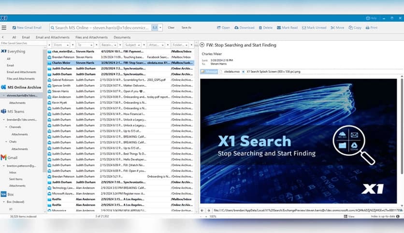Select the Microsoft Azure email row
The width and height of the screenshot is (404, 233).
[x=120, y=194]
